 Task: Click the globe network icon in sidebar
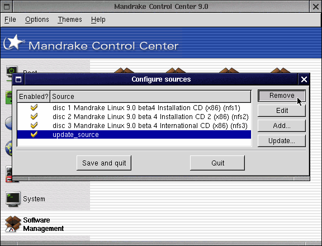[x=8, y=148]
